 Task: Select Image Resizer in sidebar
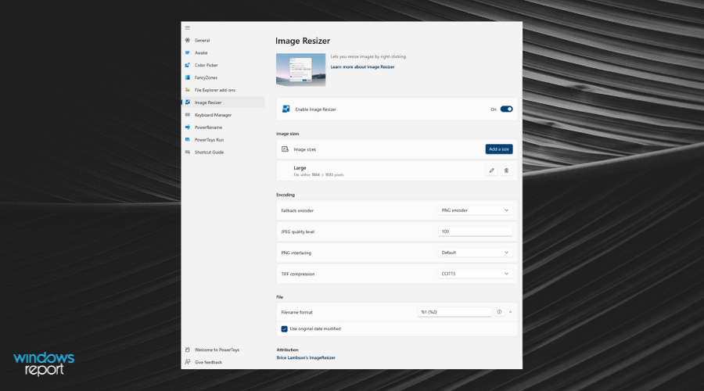[x=223, y=102]
